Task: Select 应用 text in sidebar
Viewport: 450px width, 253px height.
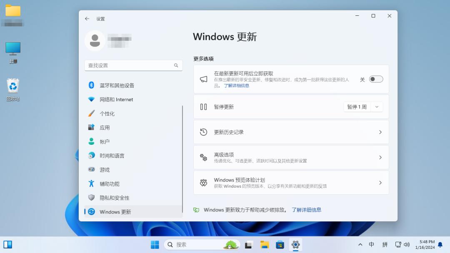Action: (x=105, y=127)
